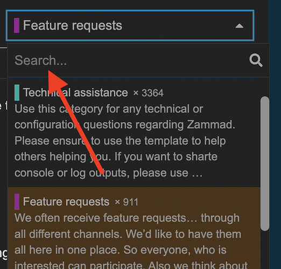281x269 pixels.
Task: Click the category list scrollbar thumb
Action: click(265, 164)
